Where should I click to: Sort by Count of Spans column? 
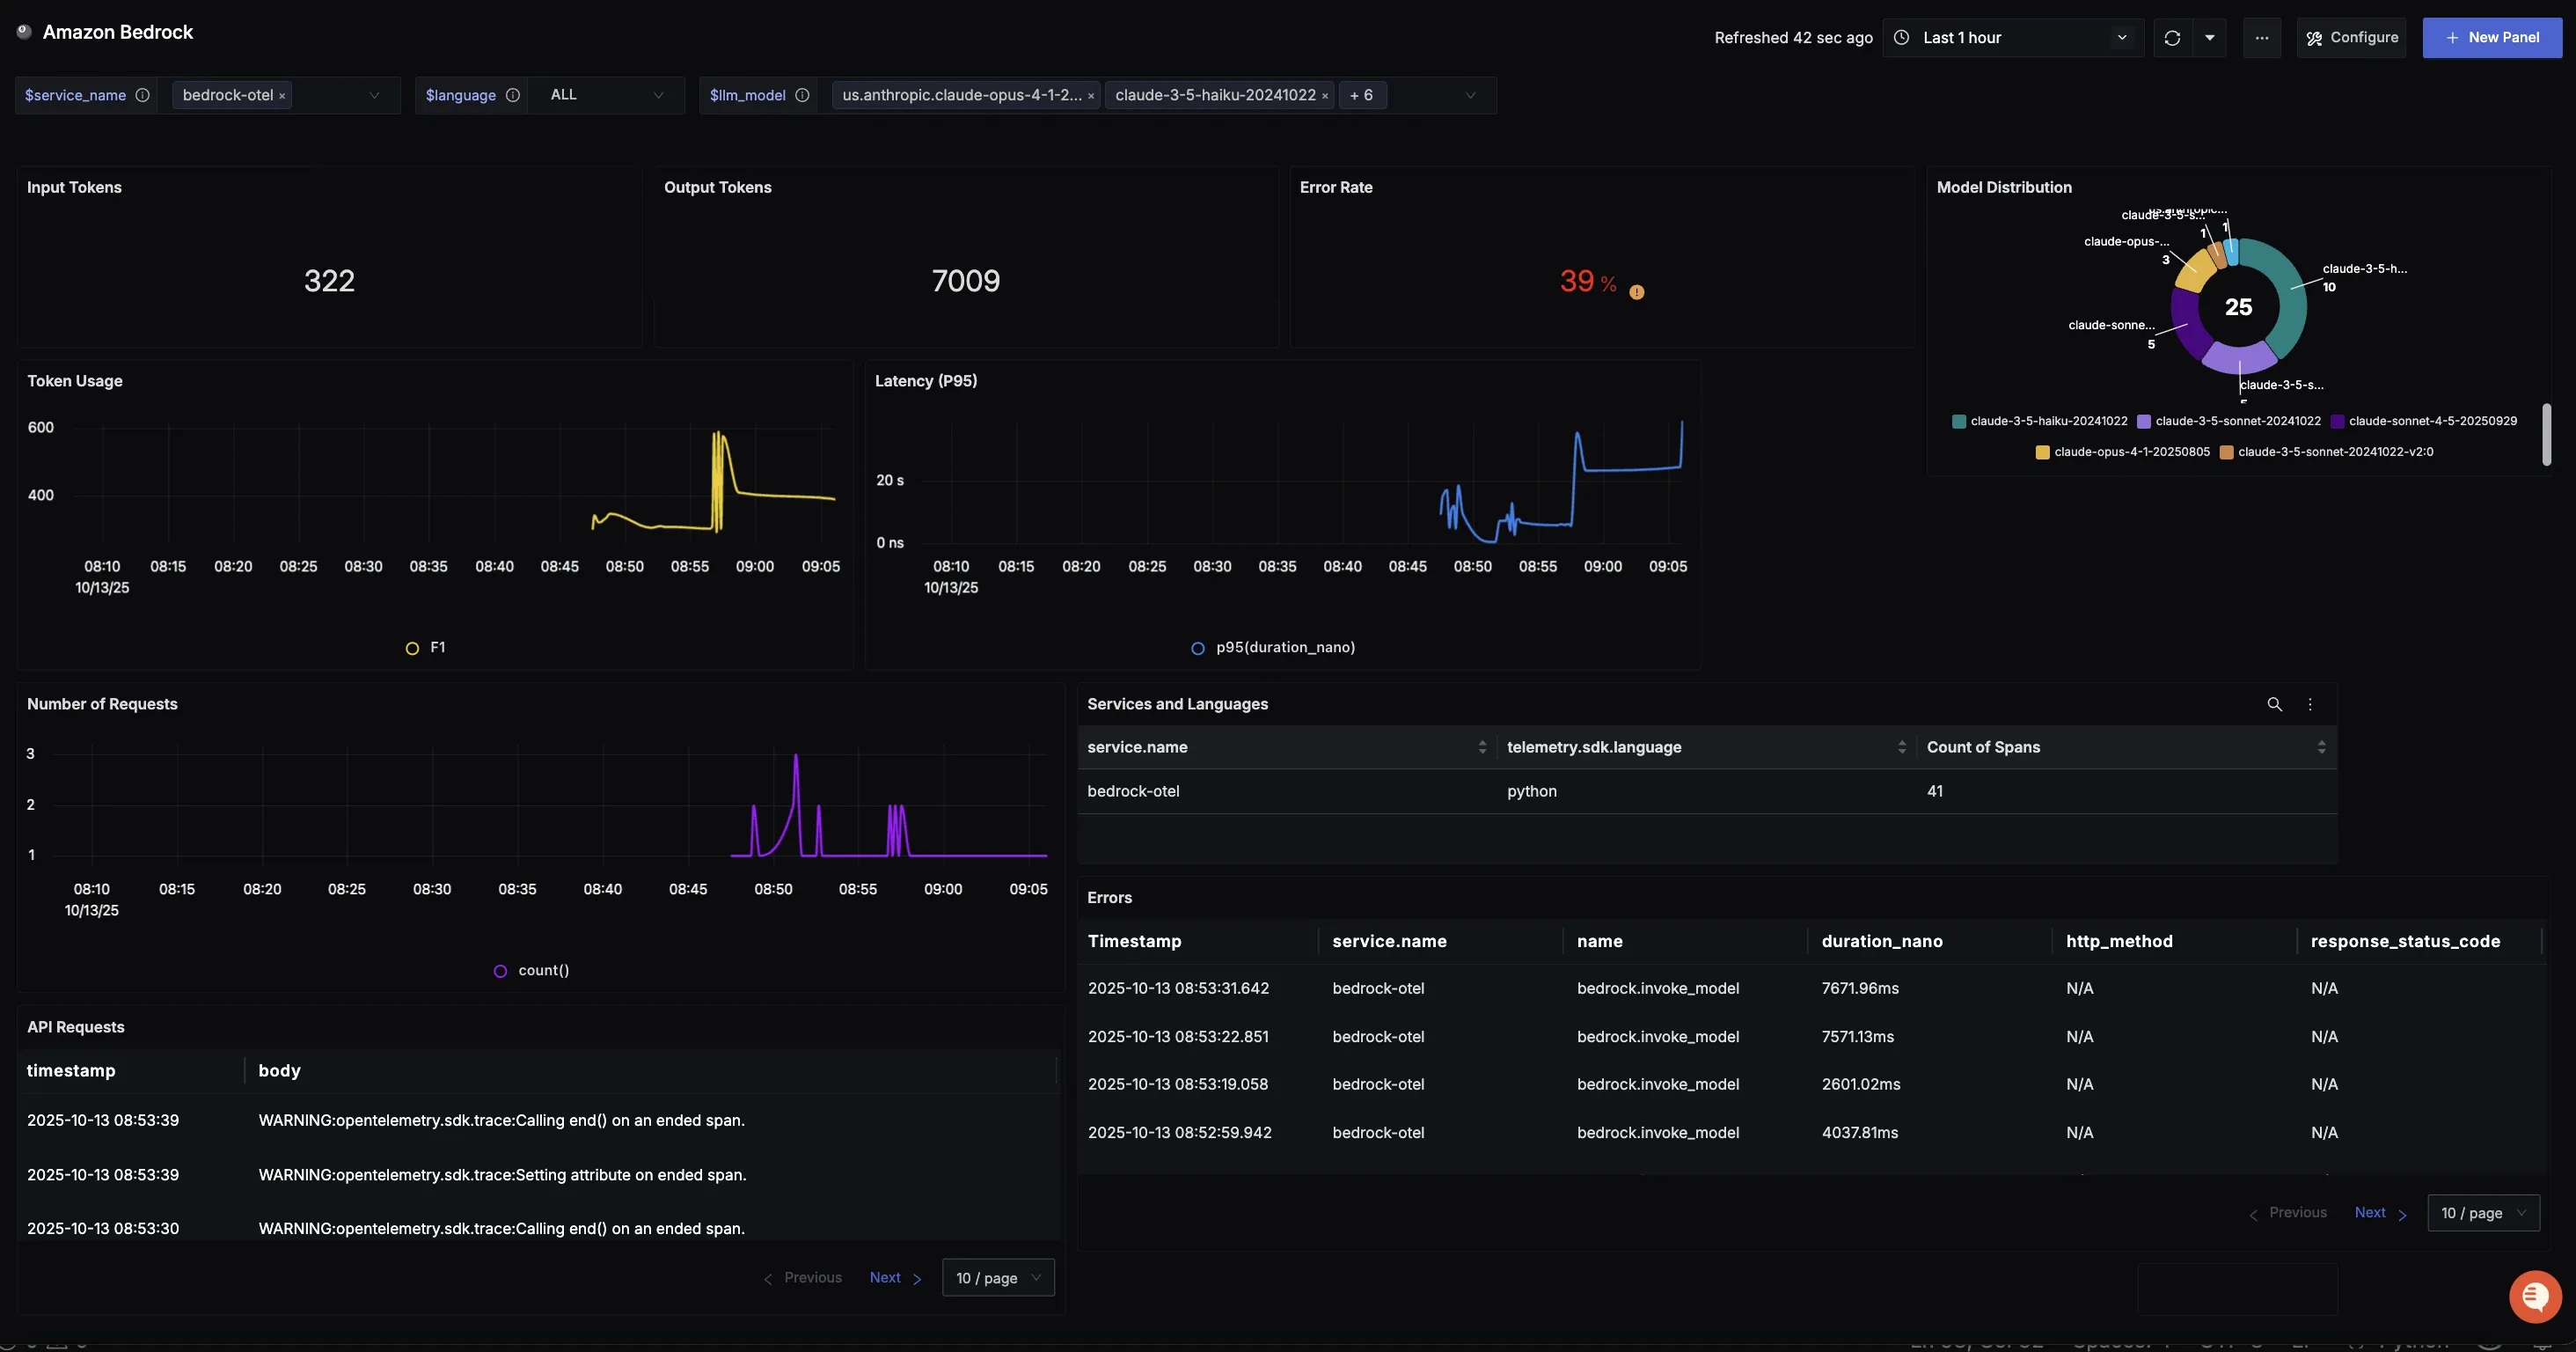click(2321, 747)
